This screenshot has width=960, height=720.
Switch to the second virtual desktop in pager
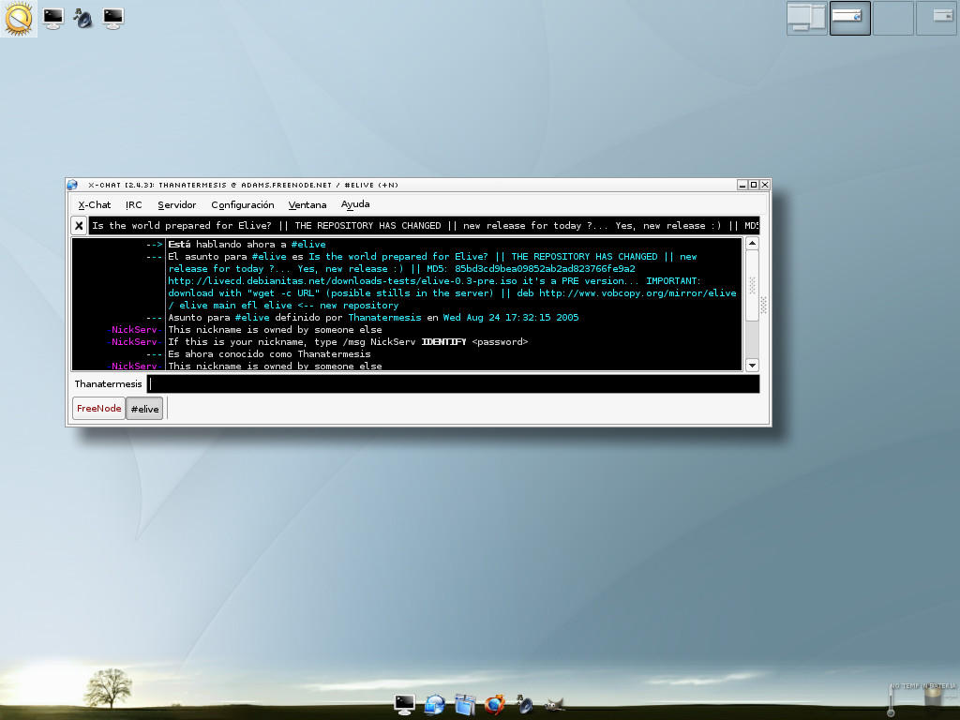click(x=849, y=17)
